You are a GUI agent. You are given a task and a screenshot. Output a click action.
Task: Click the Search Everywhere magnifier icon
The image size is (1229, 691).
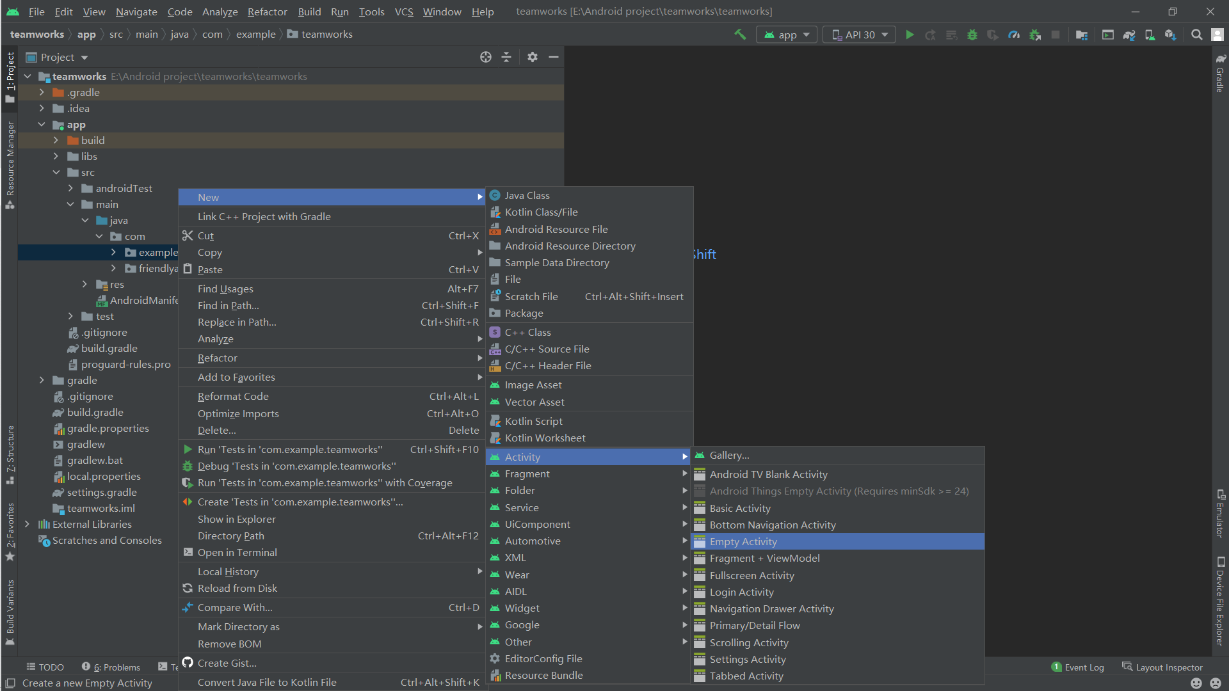(x=1196, y=35)
